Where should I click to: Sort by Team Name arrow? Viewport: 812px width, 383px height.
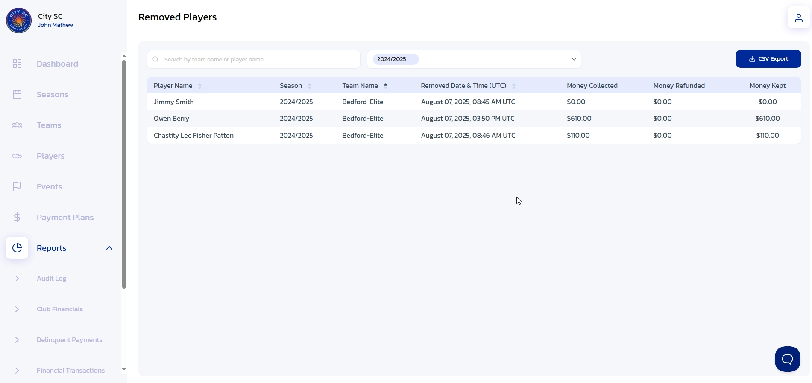386,85
